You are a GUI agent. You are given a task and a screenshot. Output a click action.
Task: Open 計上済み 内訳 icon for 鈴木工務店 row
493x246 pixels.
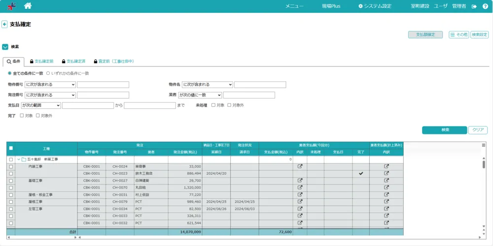(387, 174)
